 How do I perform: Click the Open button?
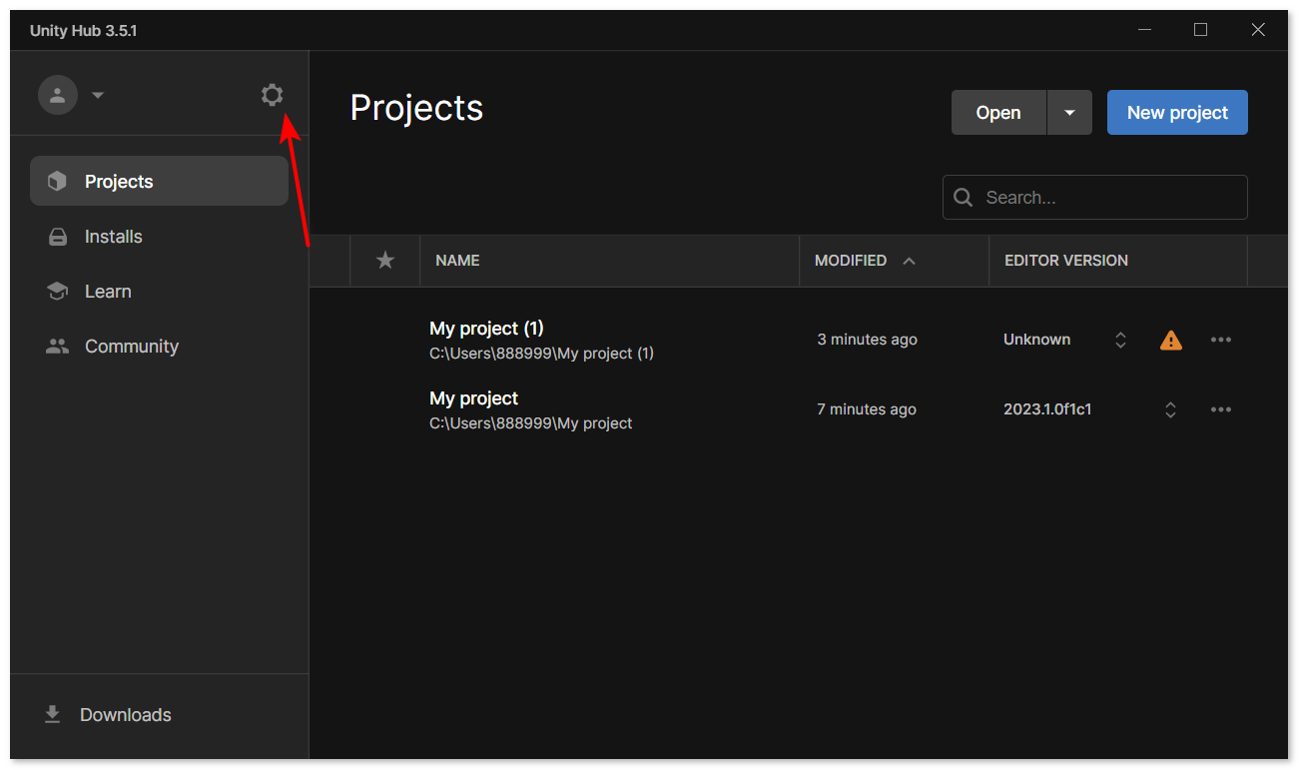pos(998,113)
